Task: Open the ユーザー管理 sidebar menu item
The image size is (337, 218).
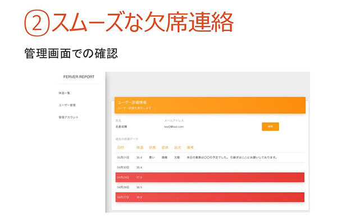Action: point(67,105)
